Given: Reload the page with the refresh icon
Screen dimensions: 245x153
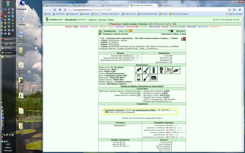Looking at the screenshot, I should point(55,10).
